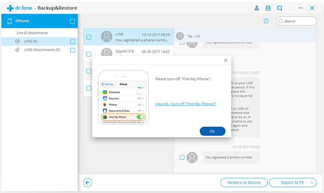Viewport: 324px width, 193px height.
Task: Tick the LINE conversation row checkbox
Action: pos(89,37)
